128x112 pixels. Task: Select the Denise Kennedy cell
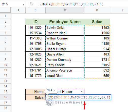coord(65,60)
